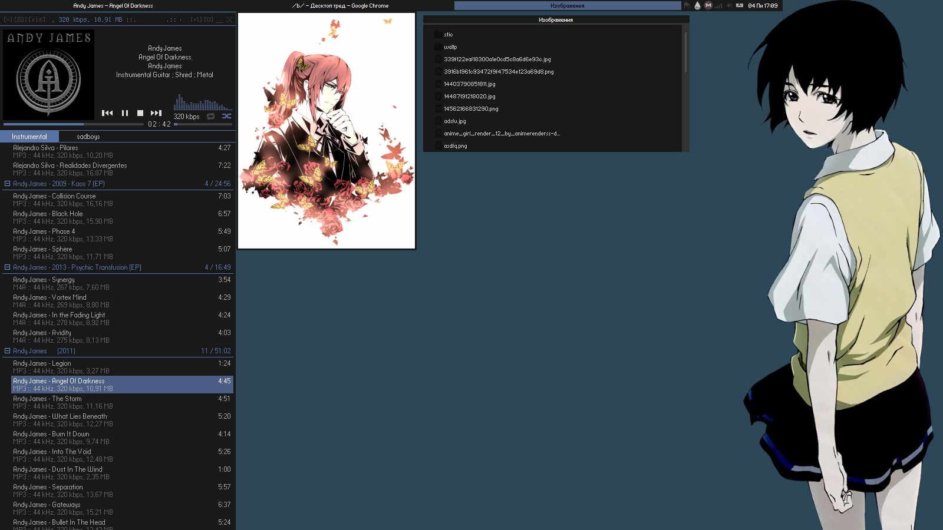Open file asdfq.png
This screenshot has height=530, width=943.
pyautogui.click(x=456, y=146)
